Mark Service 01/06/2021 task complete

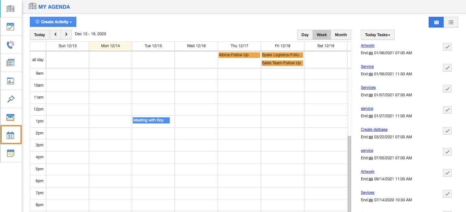(x=447, y=68)
